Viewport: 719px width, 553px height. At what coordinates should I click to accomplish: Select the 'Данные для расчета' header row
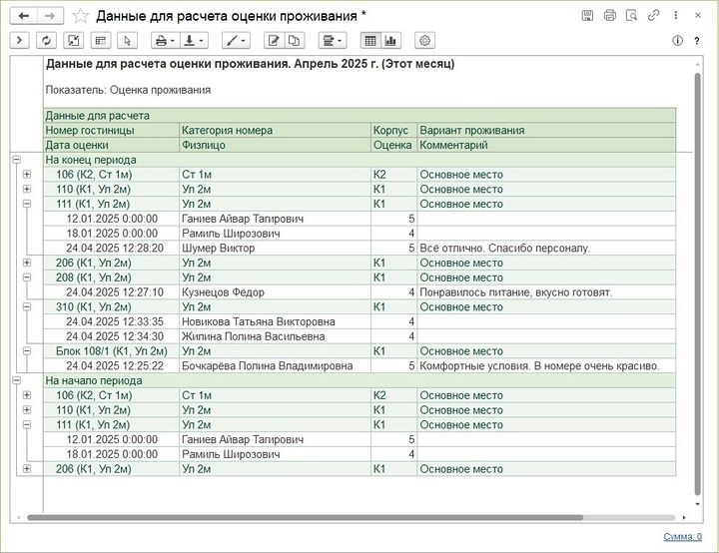(359, 116)
